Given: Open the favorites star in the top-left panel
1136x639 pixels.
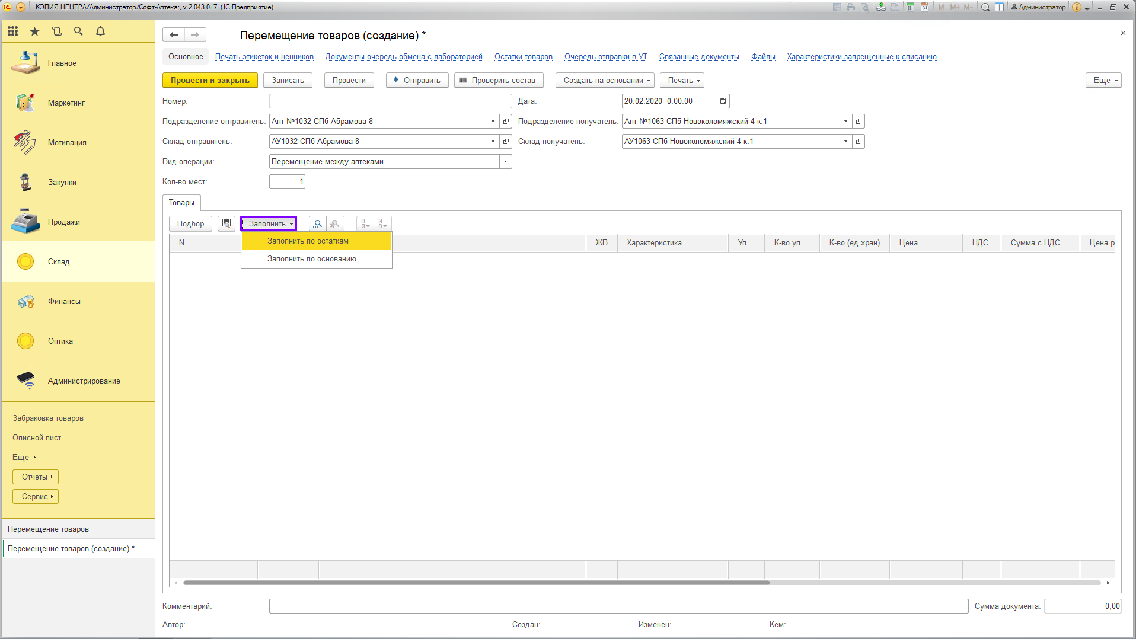Looking at the screenshot, I should point(35,31).
